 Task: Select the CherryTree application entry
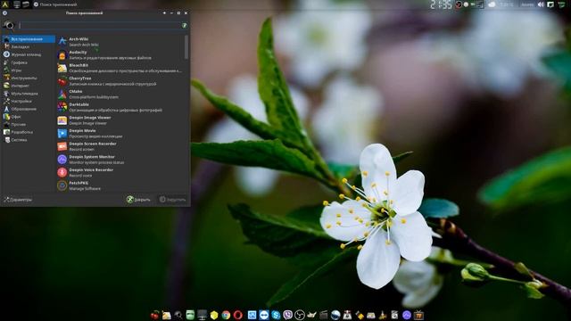click(x=120, y=81)
